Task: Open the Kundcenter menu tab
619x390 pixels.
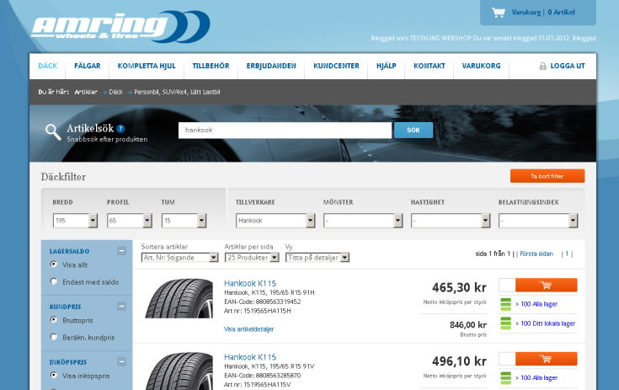Action: point(336,66)
